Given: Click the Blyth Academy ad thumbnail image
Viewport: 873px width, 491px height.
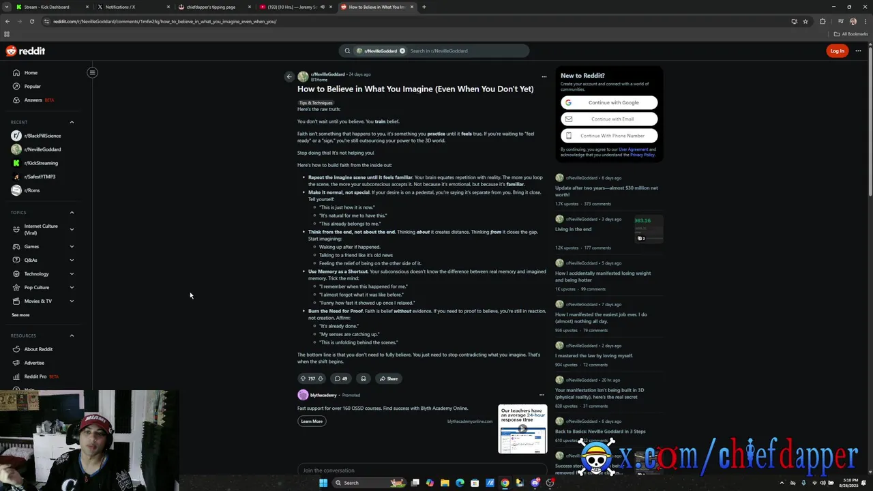Looking at the screenshot, I should [x=522, y=430].
